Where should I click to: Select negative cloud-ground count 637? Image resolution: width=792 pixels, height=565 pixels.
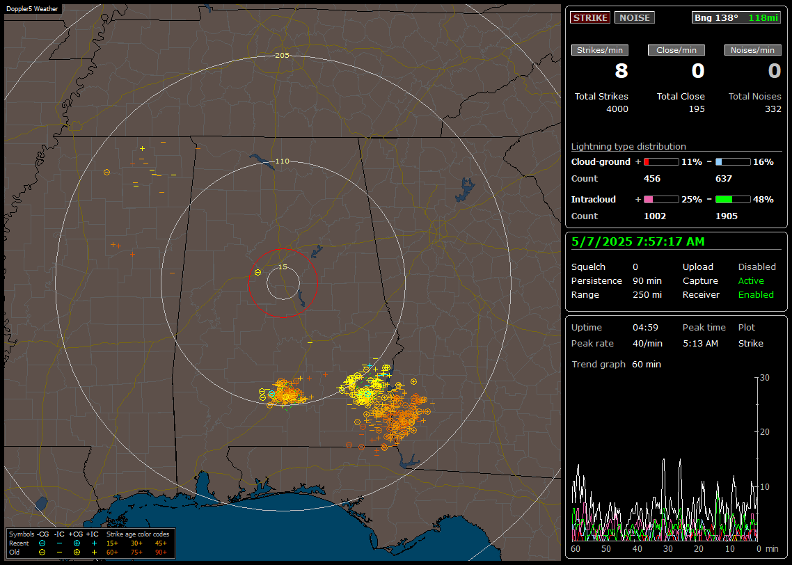724,179
